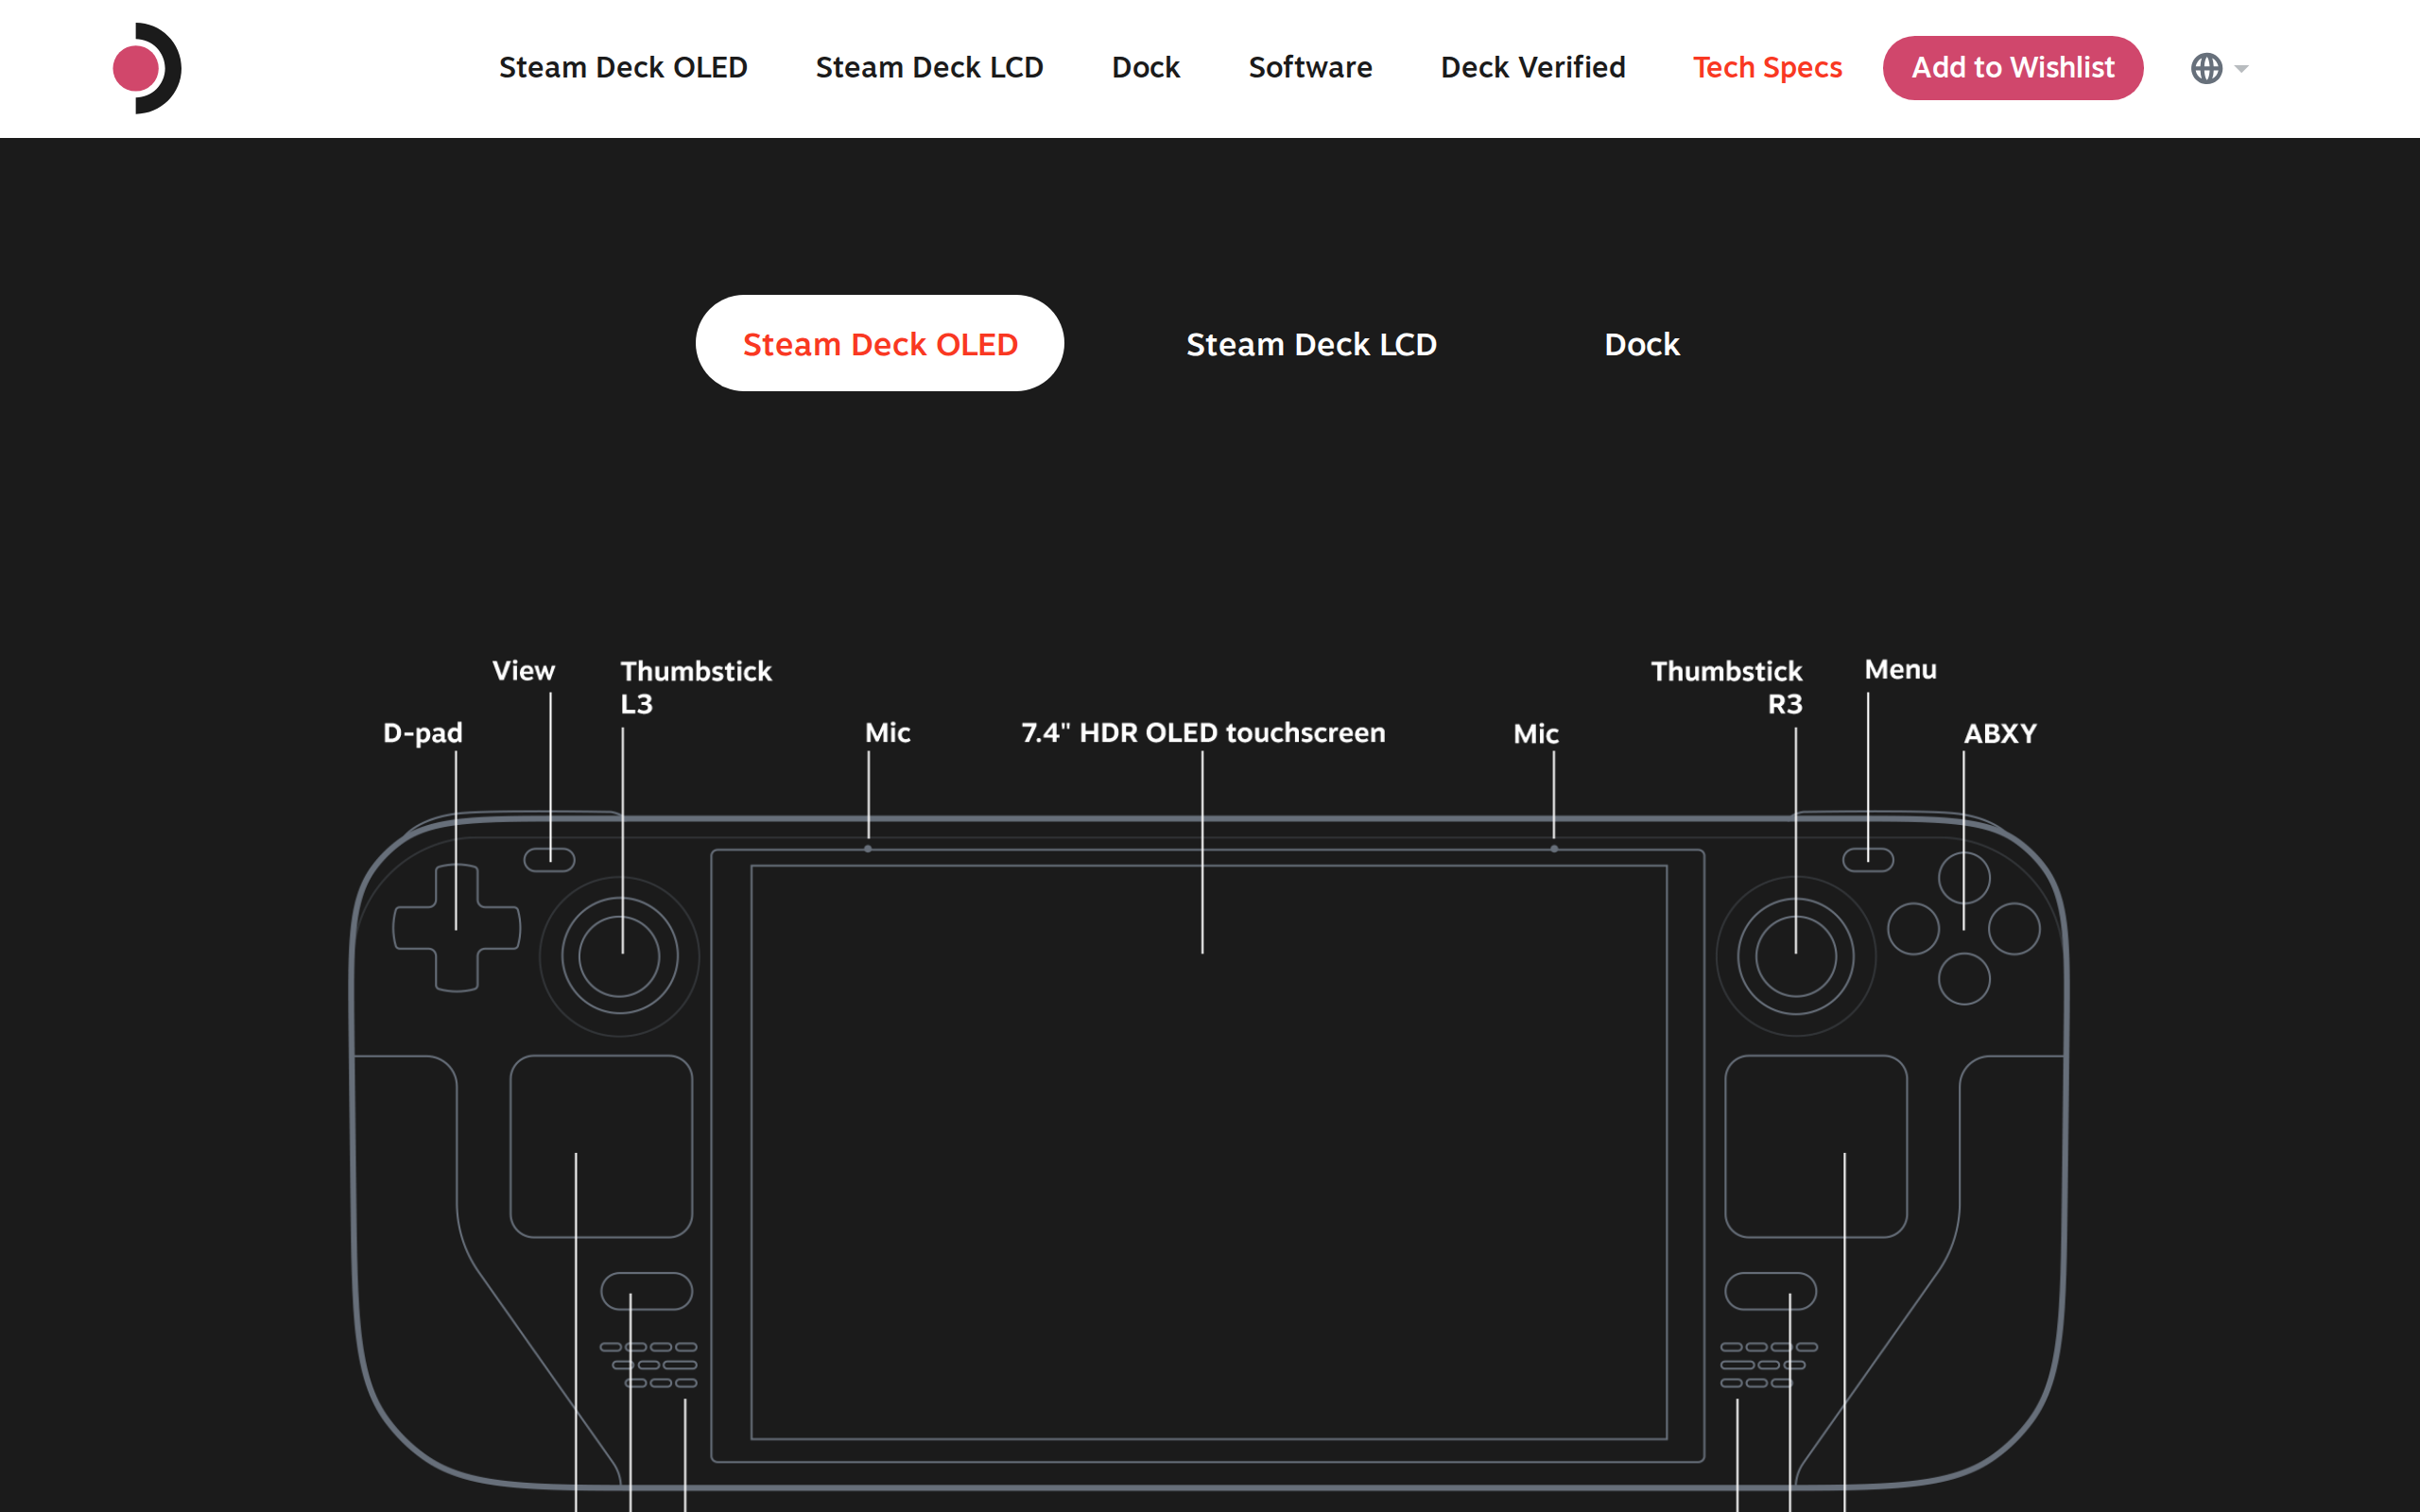Click the right thumbstick on the diagram
The width and height of the screenshot is (2420, 1512).
(x=1796, y=956)
